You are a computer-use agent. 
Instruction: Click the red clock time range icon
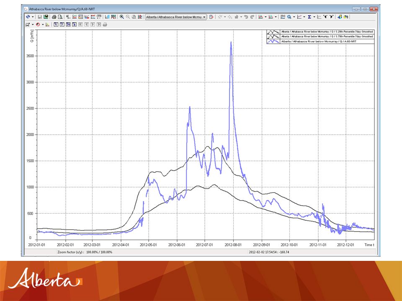pos(38,25)
